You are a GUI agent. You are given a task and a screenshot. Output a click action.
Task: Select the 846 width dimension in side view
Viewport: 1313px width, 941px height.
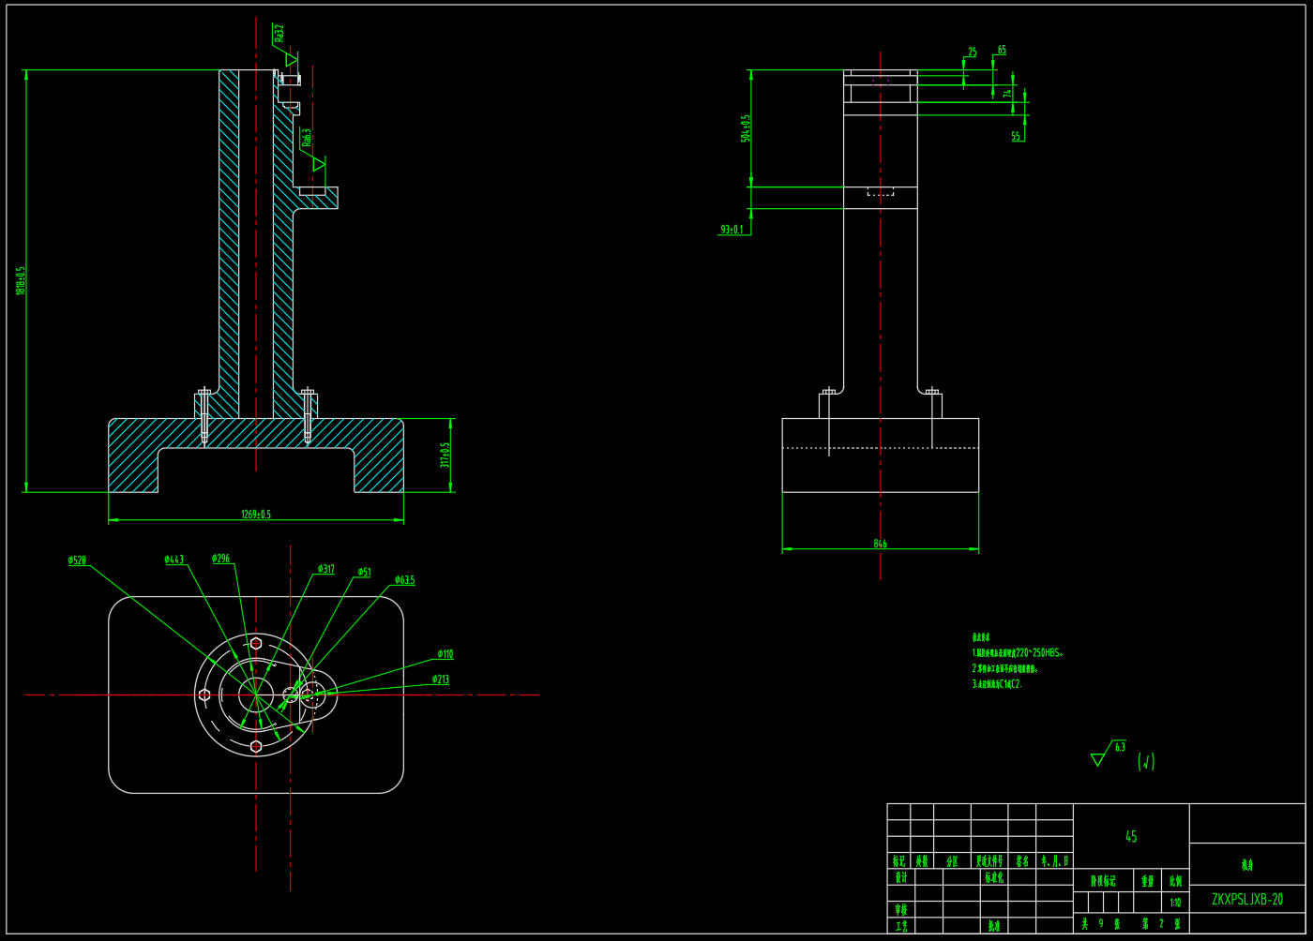point(880,544)
